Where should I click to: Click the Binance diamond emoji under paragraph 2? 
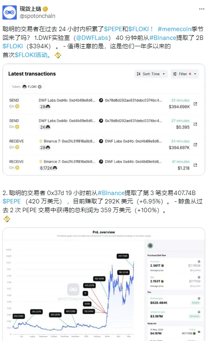(6, 219)
